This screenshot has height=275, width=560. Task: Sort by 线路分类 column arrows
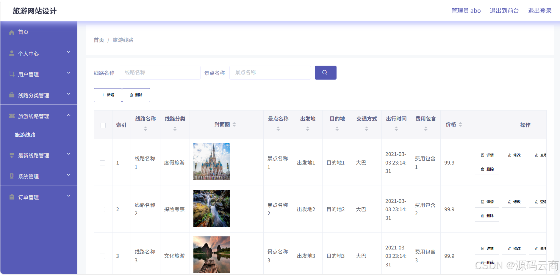[x=175, y=129]
